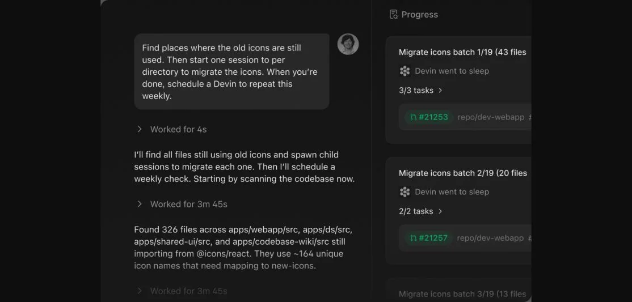Click the "2/2 tasks" text
The image size is (632, 302).
point(416,211)
